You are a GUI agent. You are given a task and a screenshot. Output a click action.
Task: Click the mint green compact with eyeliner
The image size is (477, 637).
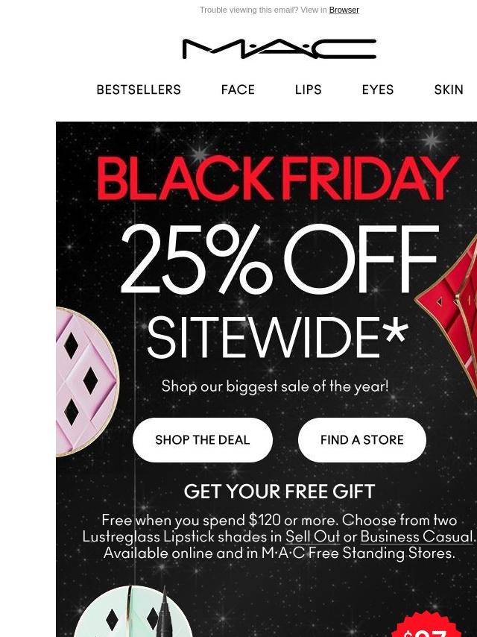[x=128, y=612]
